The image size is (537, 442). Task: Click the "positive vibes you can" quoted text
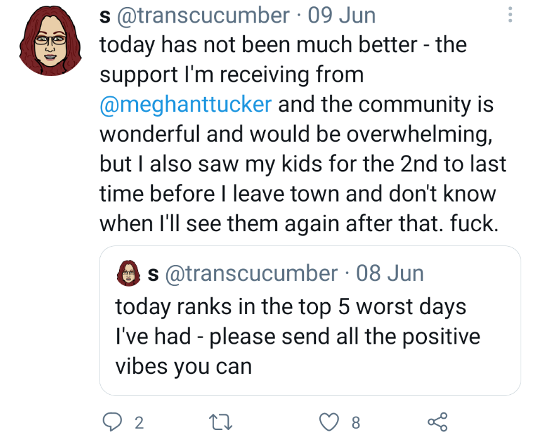click(298, 351)
